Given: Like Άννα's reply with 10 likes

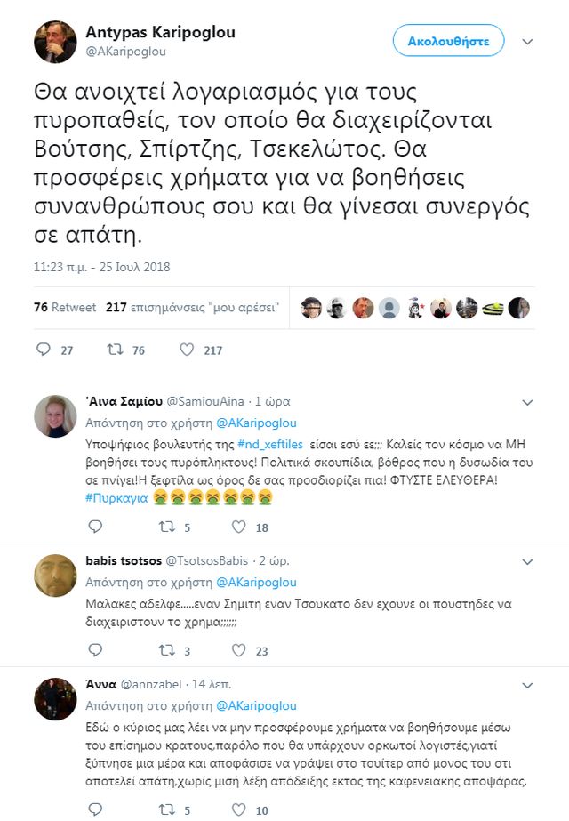Looking at the screenshot, I should pyautogui.click(x=238, y=811).
